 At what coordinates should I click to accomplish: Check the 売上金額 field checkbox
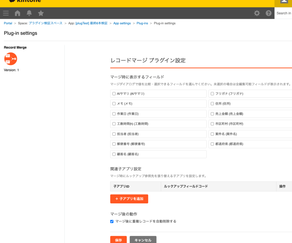coord(212,114)
